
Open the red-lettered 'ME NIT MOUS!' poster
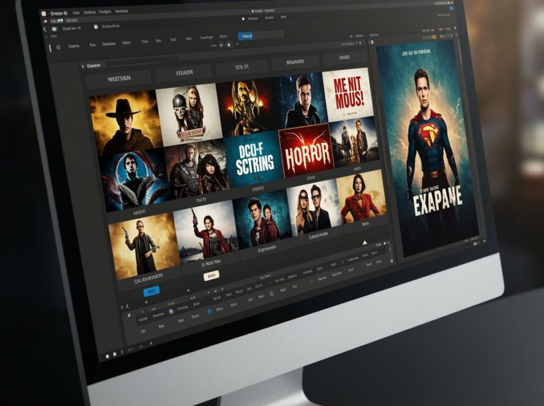(x=348, y=94)
